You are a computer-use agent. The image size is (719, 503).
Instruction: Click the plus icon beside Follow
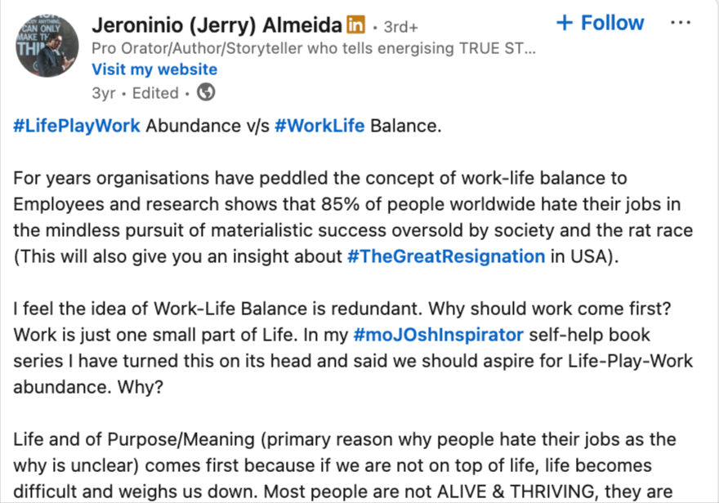[x=565, y=22]
